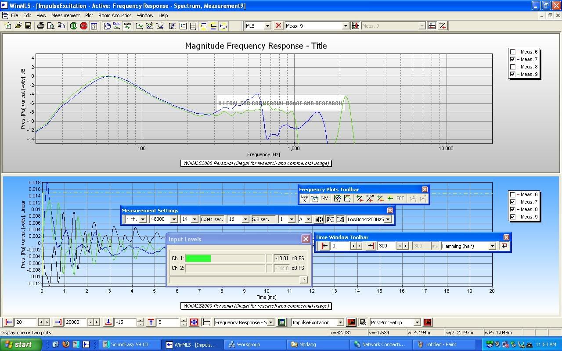Open the Help menu
Screen dimensions: 562x351
[163, 15]
